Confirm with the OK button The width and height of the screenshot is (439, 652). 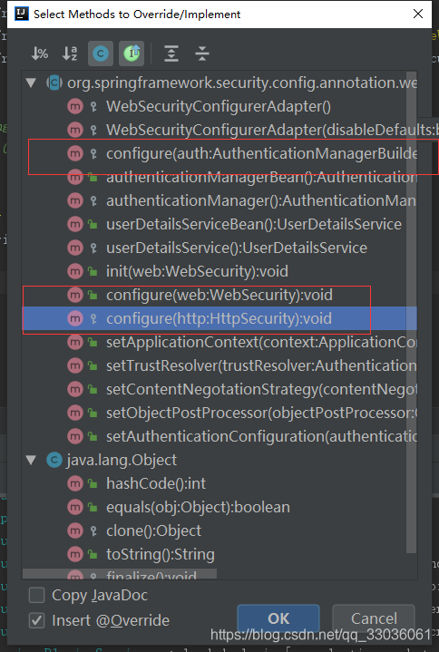coord(278,618)
